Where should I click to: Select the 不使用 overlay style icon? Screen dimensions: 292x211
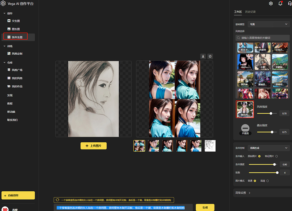click(245, 128)
